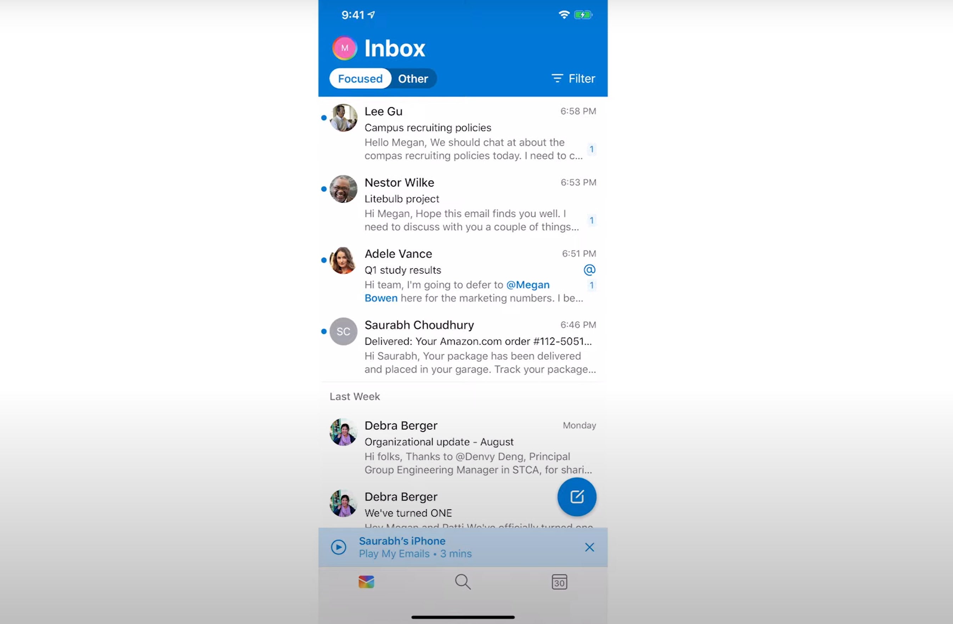953x624 pixels.
Task: Tap the profile avatar icon top left
Action: tap(343, 47)
